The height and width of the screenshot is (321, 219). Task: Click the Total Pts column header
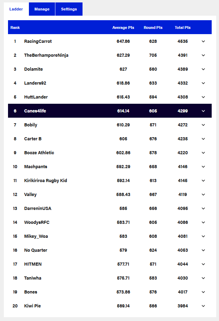[182, 28]
